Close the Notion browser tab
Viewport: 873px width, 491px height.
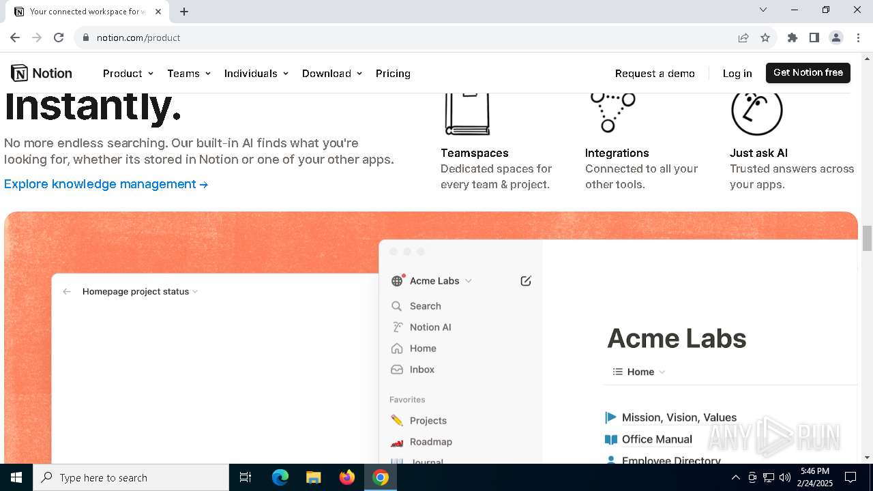(159, 12)
